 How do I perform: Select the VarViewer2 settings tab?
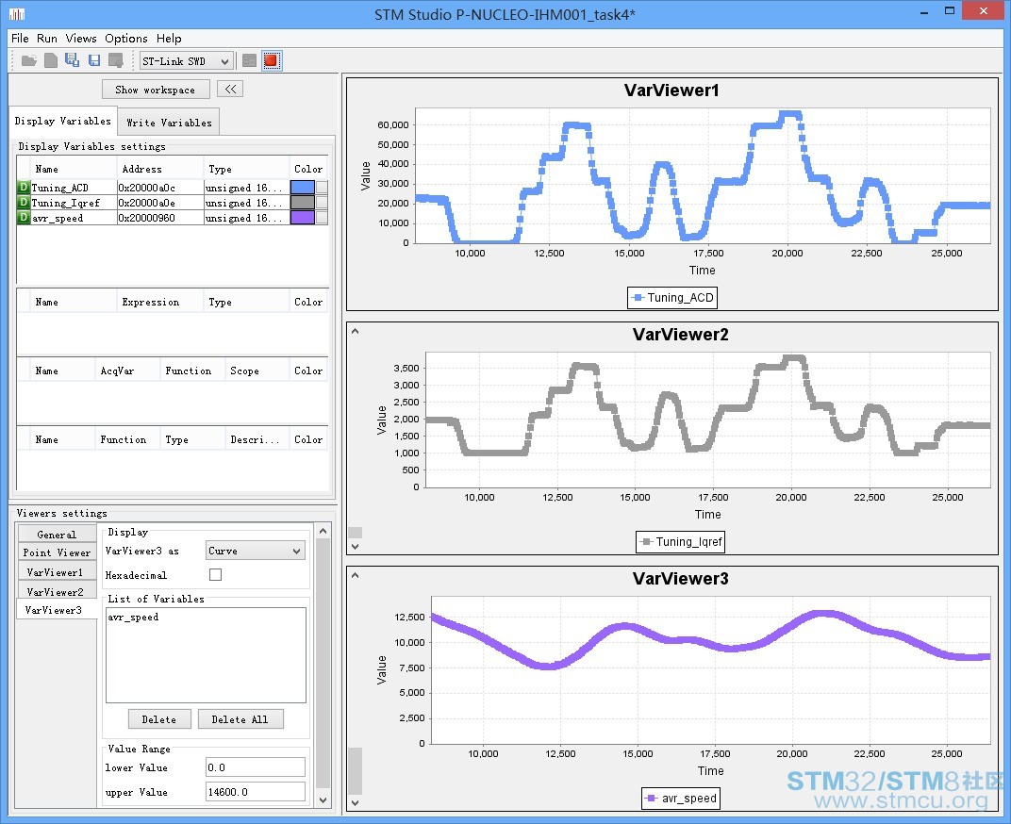57,591
